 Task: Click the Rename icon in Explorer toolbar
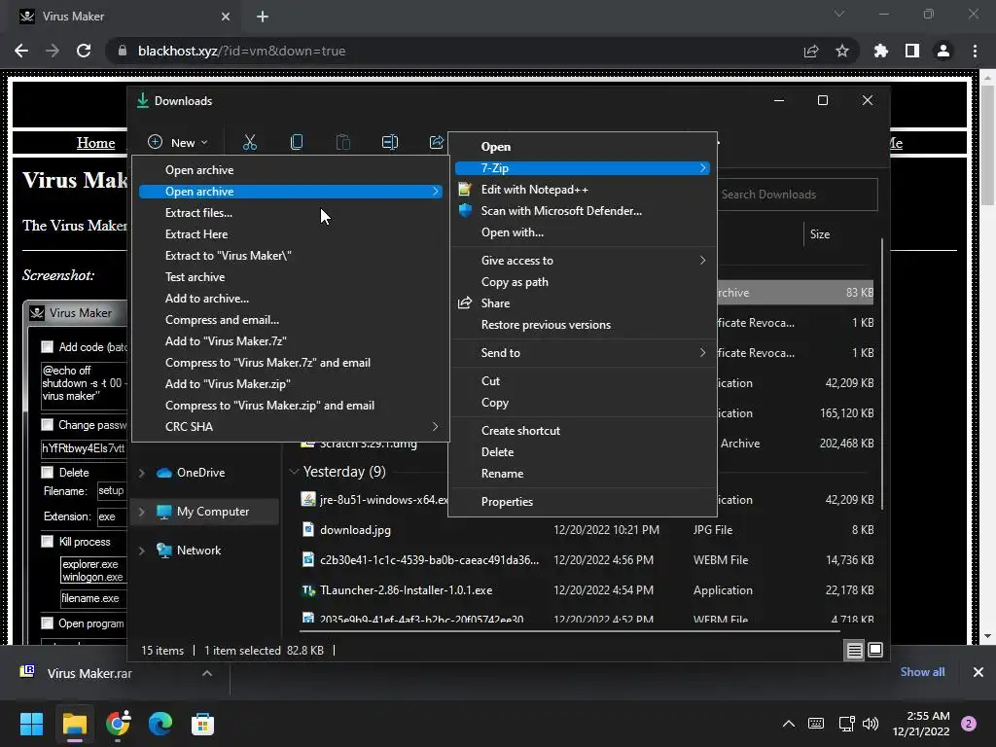(389, 142)
